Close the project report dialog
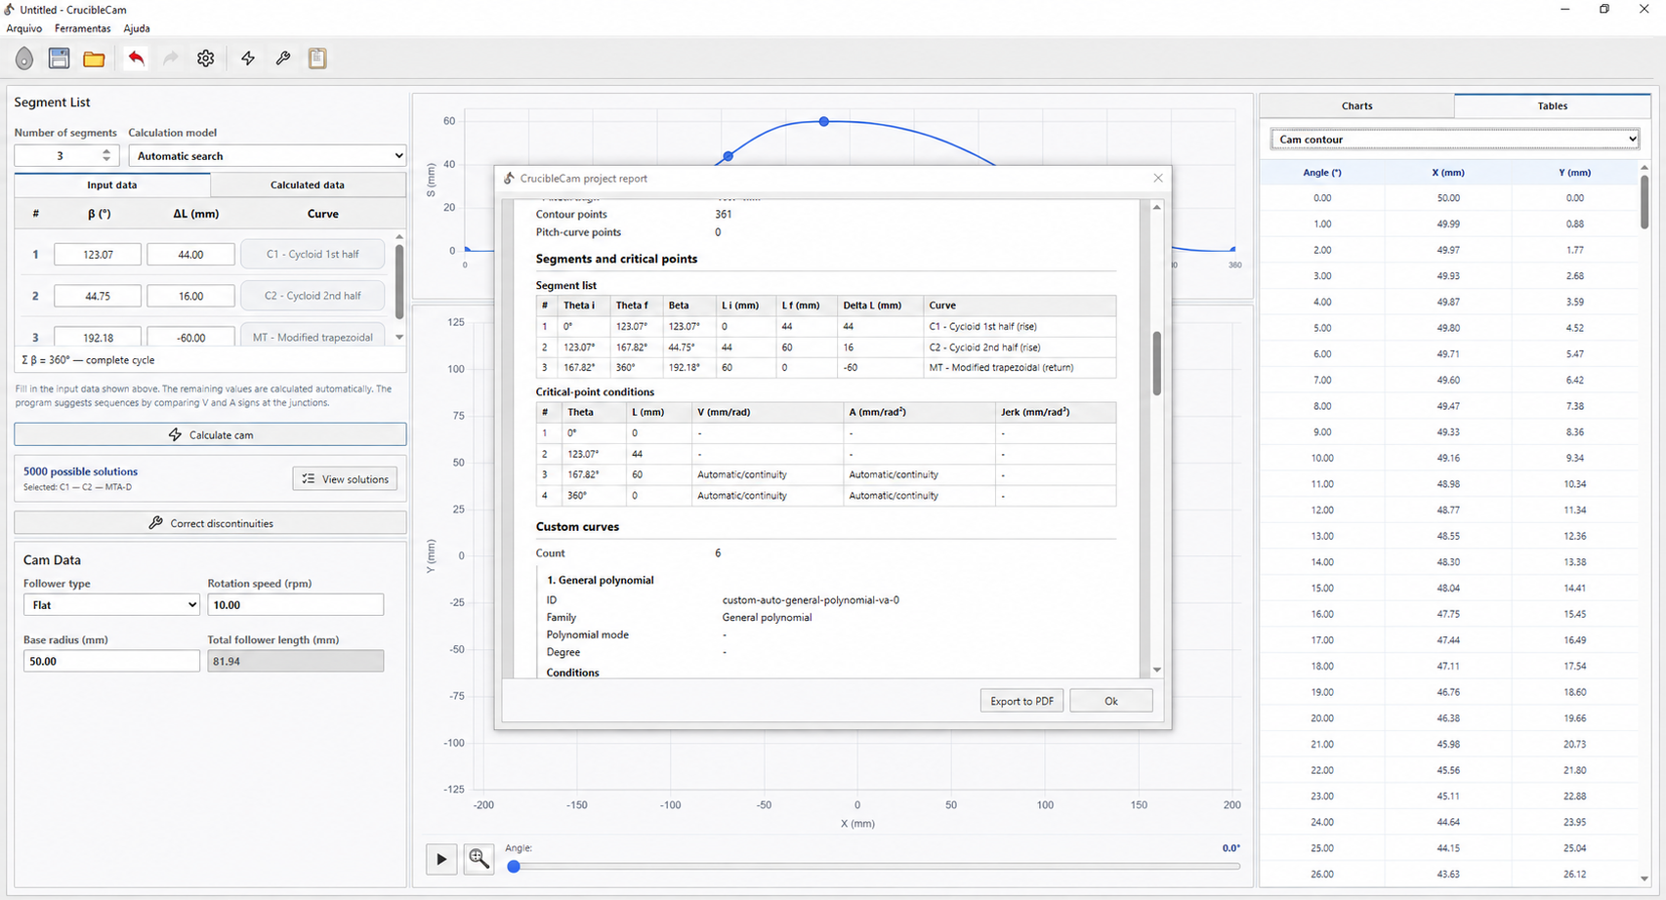The height and width of the screenshot is (900, 1666). pyautogui.click(x=1158, y=178)
